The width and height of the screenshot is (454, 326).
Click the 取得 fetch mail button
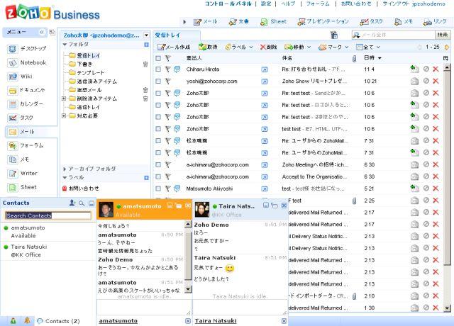pos(208,47)
